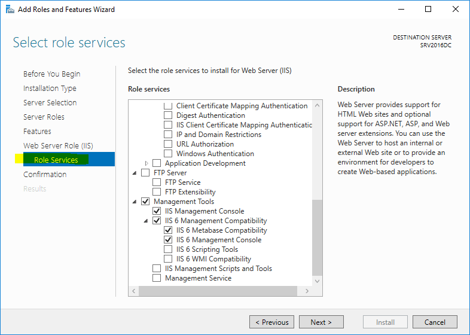Expand the Application Development node

pos(147,163)
